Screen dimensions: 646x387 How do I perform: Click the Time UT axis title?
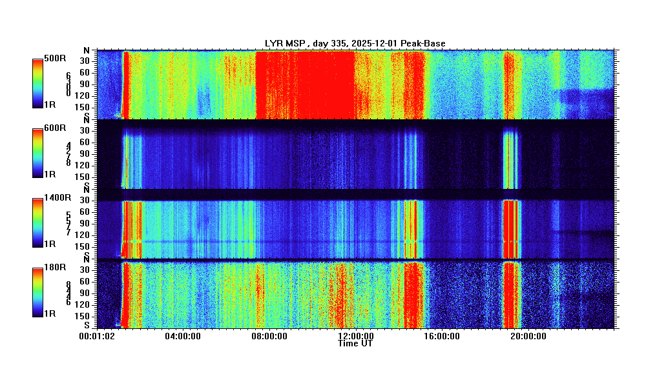coord(355,344)
